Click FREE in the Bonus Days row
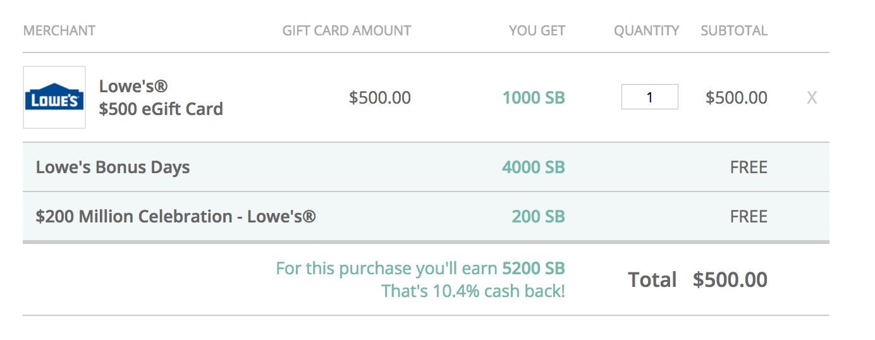Screen dimensions: 875x340 click(x=749, y=167)
